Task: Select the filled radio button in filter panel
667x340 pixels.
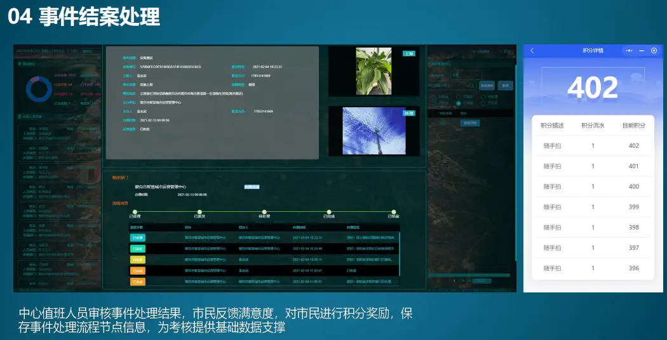Action: (459, 103)
